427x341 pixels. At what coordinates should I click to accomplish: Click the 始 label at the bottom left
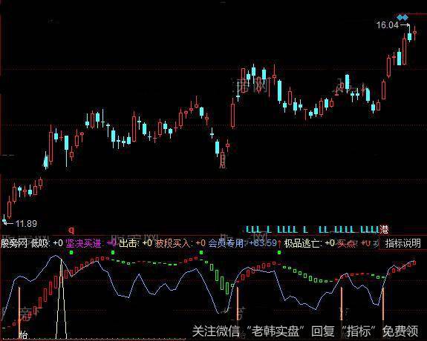(24, 335)
